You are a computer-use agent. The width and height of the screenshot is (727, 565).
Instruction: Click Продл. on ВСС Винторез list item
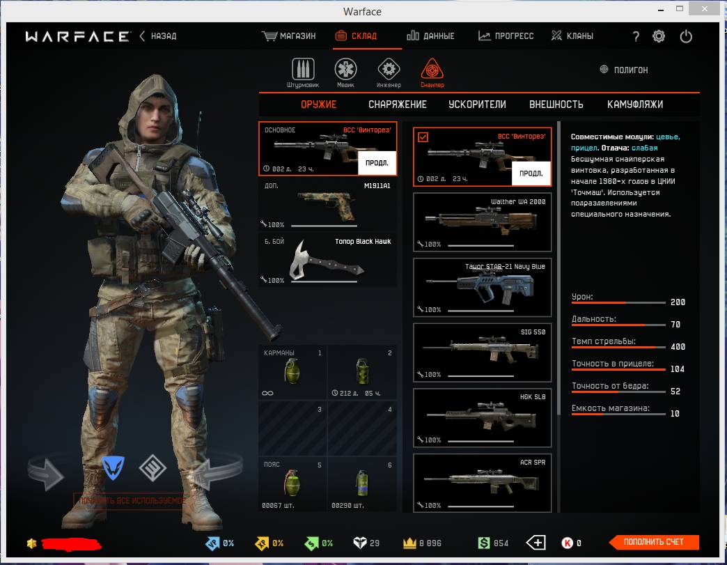point(531,173)
